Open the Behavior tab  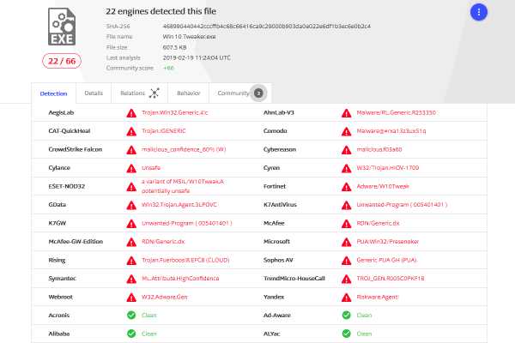pos(189,93)
